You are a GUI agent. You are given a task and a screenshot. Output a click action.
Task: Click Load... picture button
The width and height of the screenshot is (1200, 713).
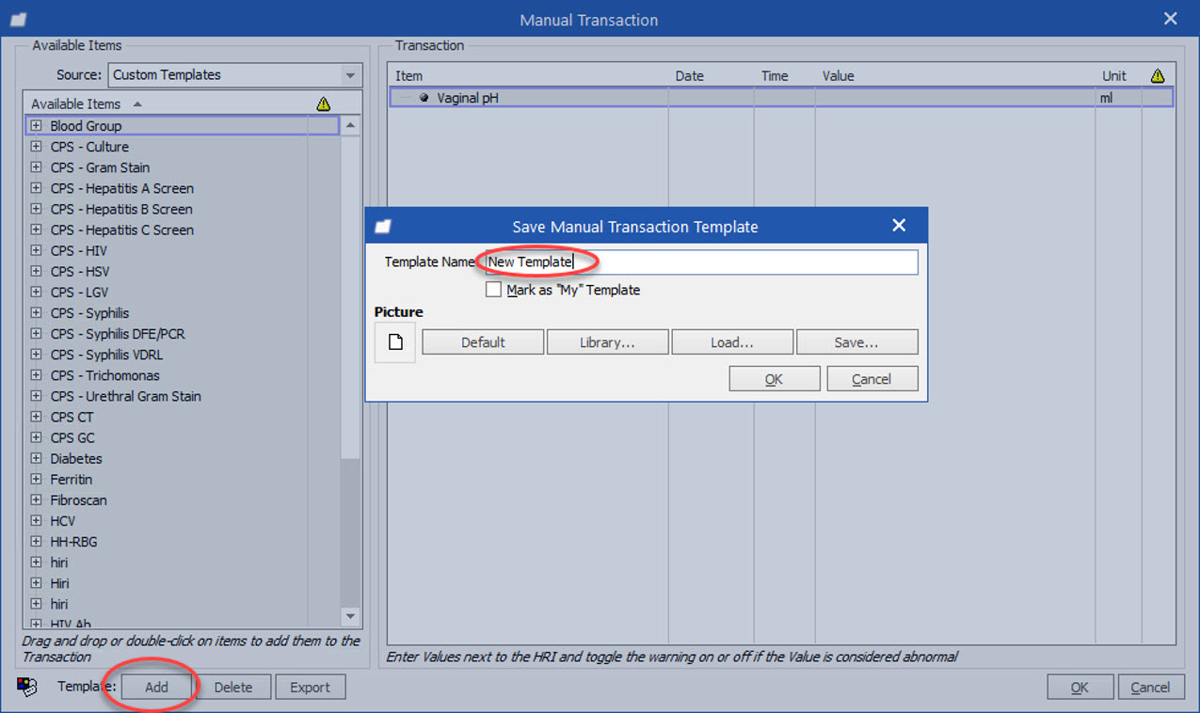[x=732, y=342]
